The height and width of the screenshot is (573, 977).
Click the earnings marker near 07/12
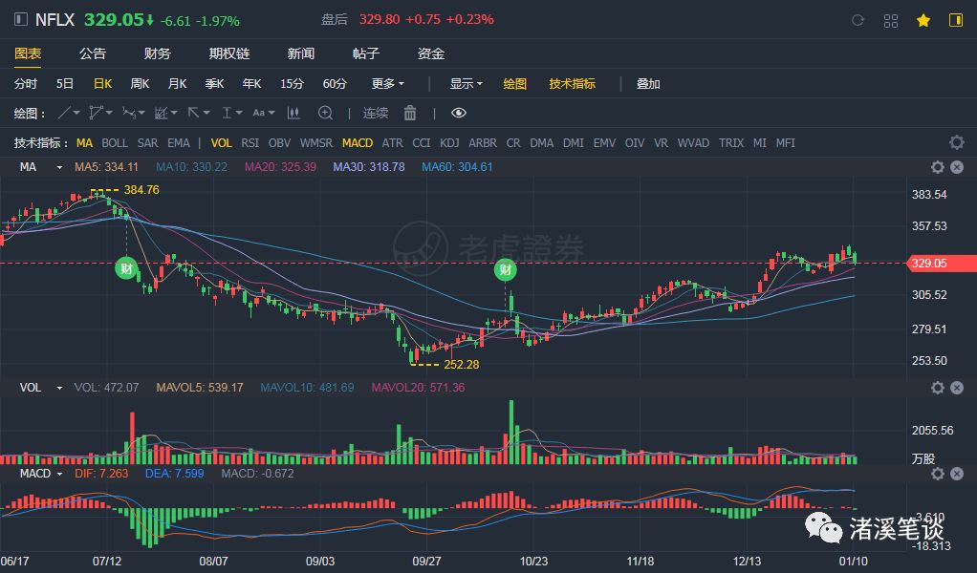126,268
